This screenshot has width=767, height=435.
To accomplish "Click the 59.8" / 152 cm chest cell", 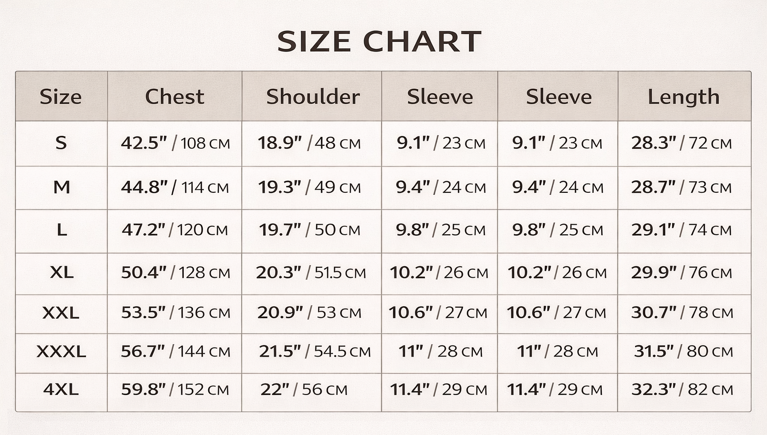I will (175, 390).
